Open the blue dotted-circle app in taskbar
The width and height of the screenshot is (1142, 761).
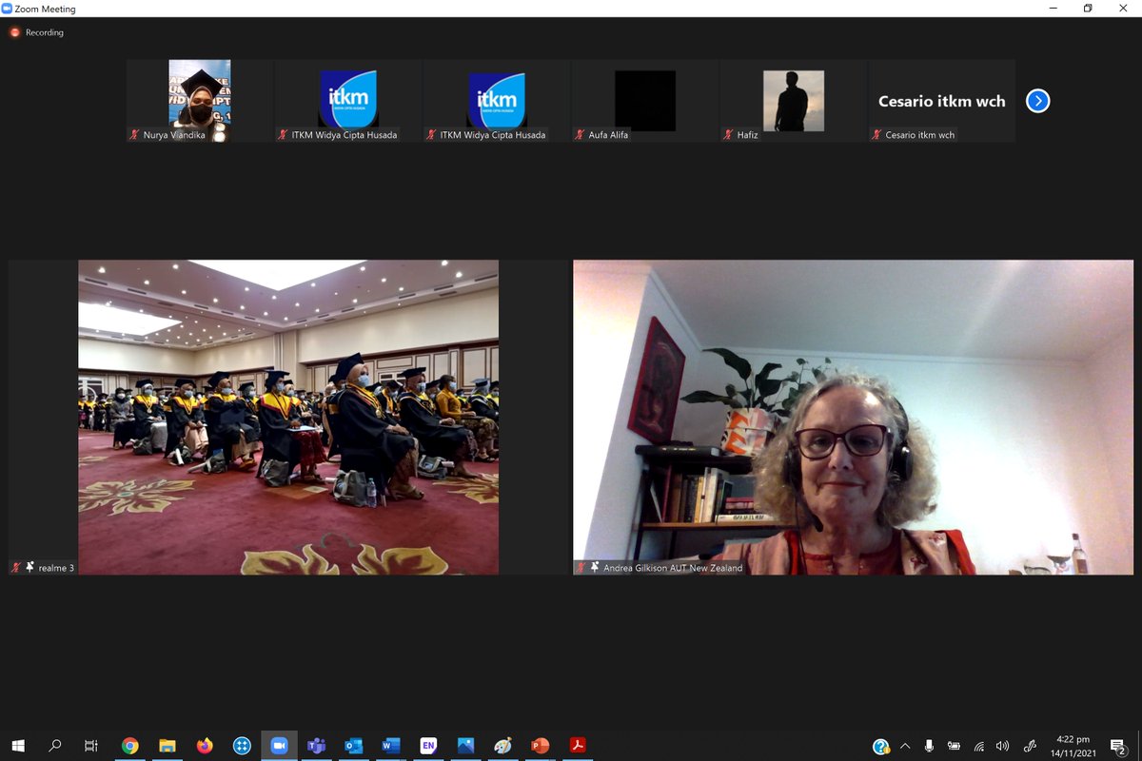click(x=242, y=746)
